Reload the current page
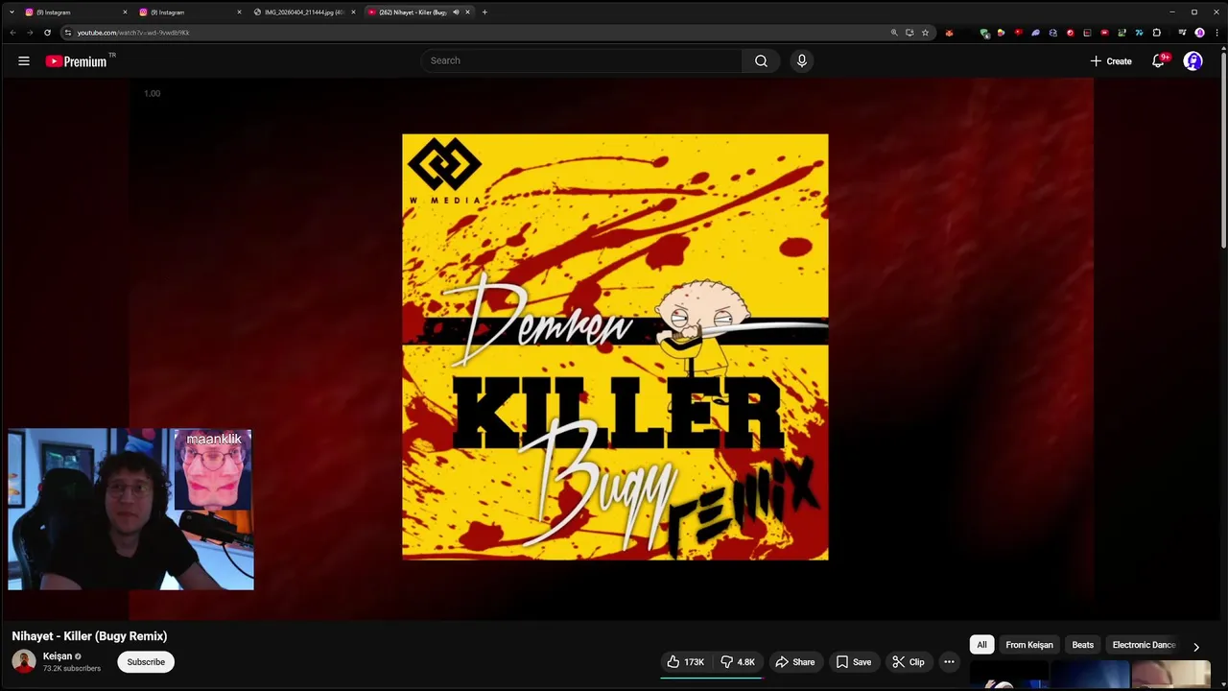This screenshot has height=691, width=1228. click(x=47, y=33)
